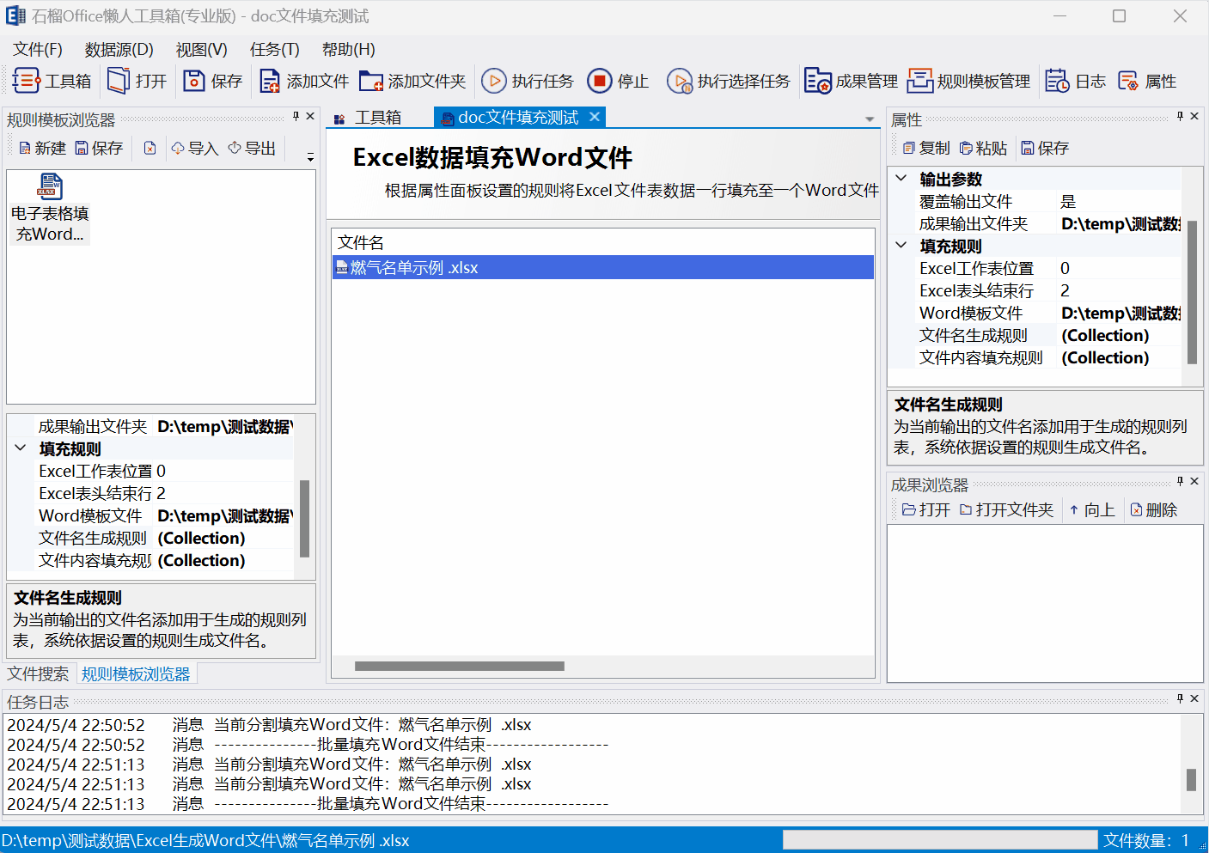Screen dimensions: 1209x853
Task: Click the 打开 toolbar button
Action: [137, 81]
